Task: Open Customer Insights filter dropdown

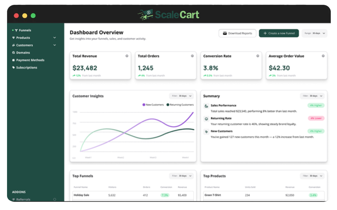Action: coord(181,96)
